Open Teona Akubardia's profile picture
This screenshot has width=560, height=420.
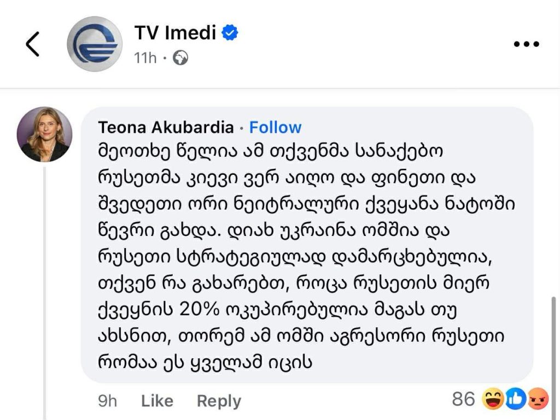(44, 134)
